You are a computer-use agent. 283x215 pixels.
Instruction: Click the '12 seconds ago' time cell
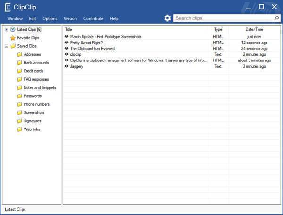(x=254, y=43)
